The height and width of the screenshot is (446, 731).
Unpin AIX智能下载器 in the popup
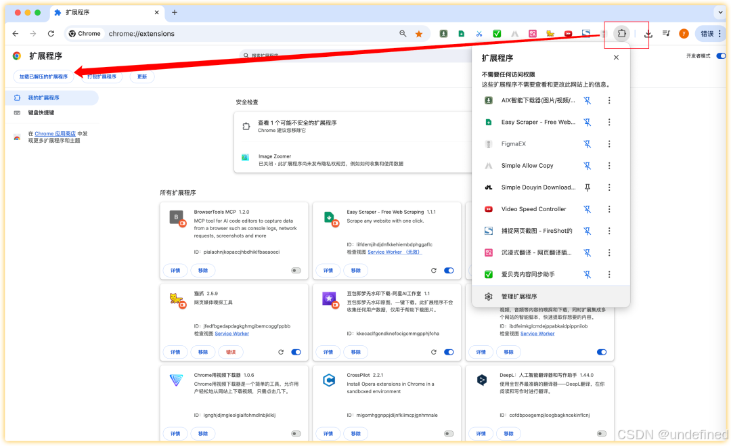pyautogui.click(x=588, y=100)
